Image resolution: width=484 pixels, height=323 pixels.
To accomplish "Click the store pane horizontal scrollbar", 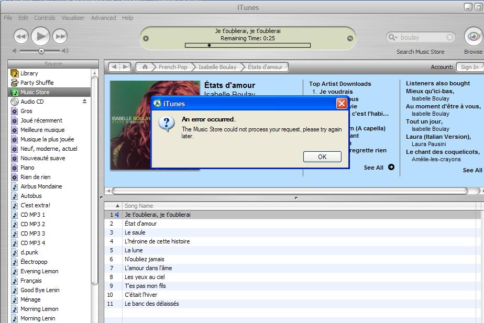I will (290, 191).
